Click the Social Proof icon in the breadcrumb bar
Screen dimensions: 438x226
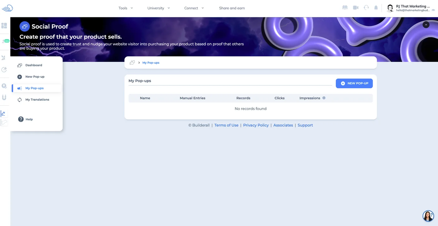pos(132,62)
